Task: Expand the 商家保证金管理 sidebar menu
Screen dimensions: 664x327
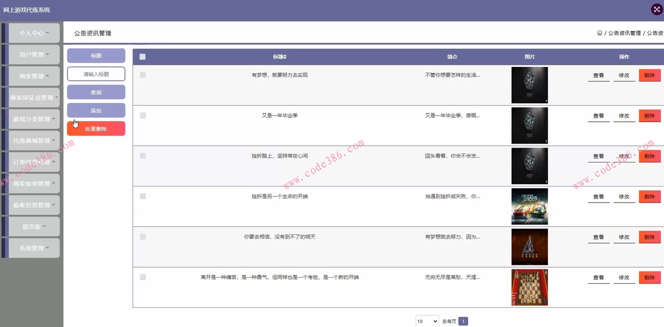Action: tap(34, 98)
